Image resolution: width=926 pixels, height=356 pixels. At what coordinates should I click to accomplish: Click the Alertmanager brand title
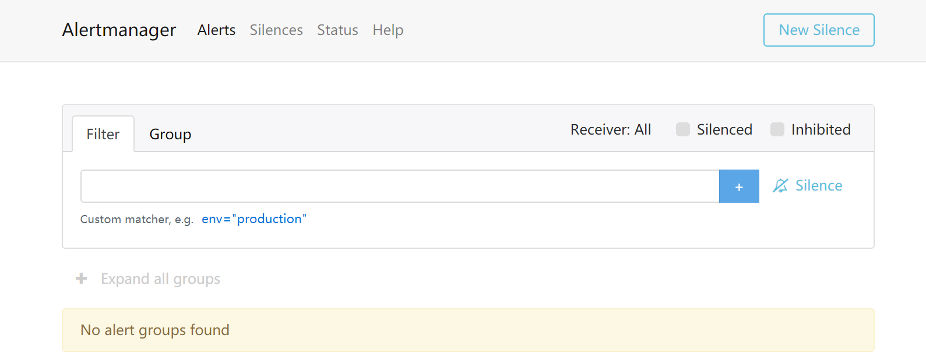point(119,30)
